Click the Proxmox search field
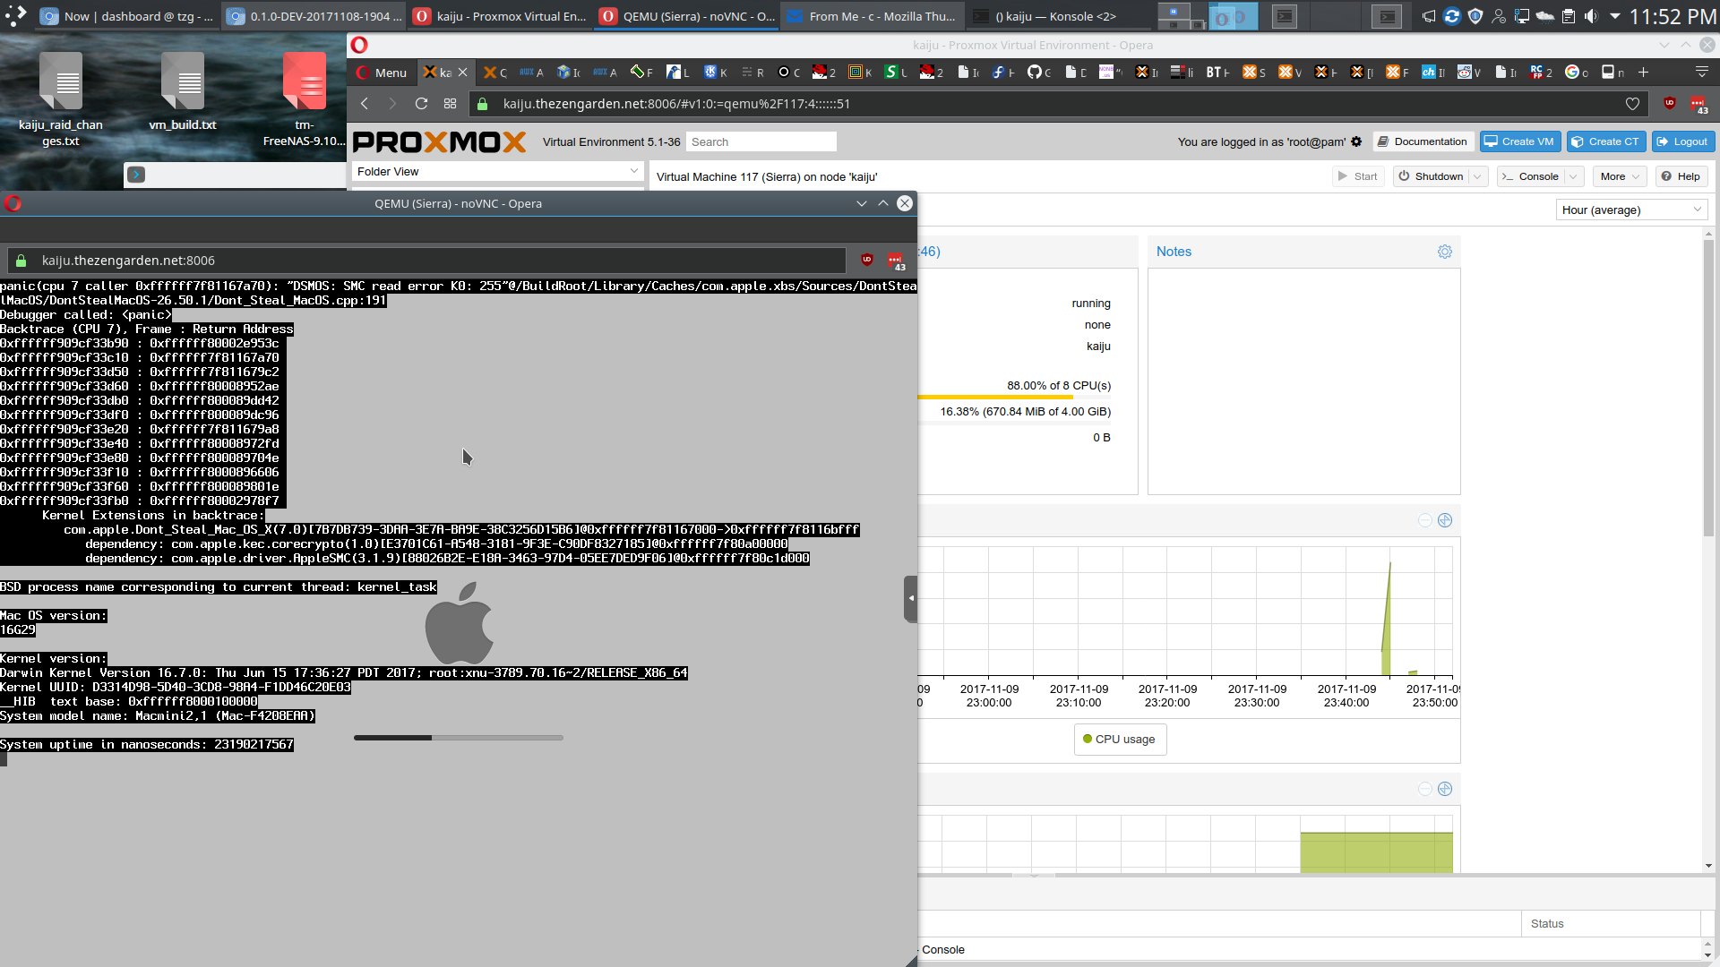 (x=761, y=141)
